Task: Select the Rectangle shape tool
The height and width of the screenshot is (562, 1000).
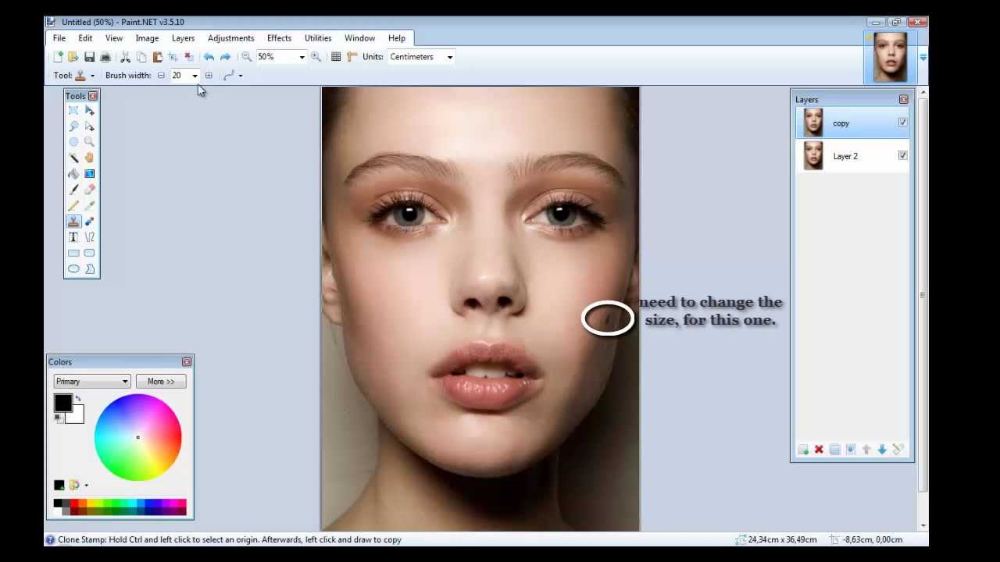Action: [73, 253]
